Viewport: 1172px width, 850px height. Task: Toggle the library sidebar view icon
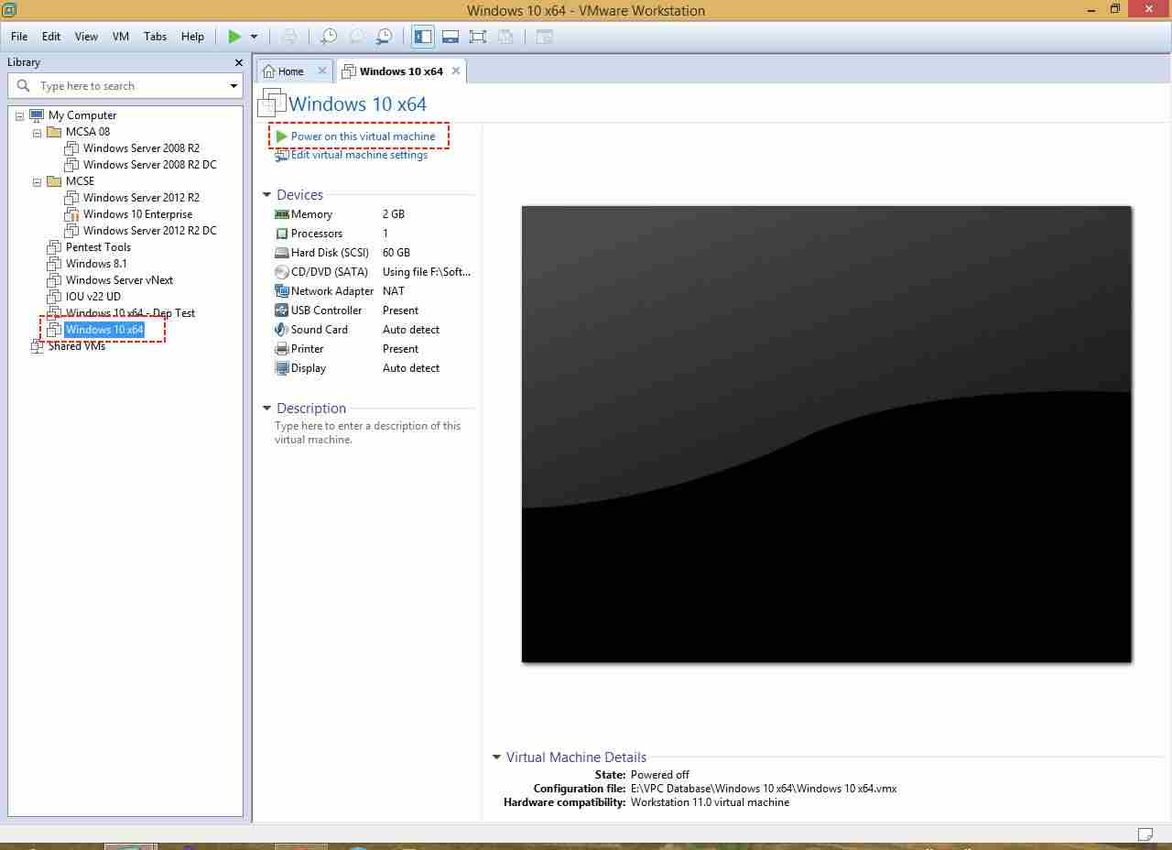point(423,37)
